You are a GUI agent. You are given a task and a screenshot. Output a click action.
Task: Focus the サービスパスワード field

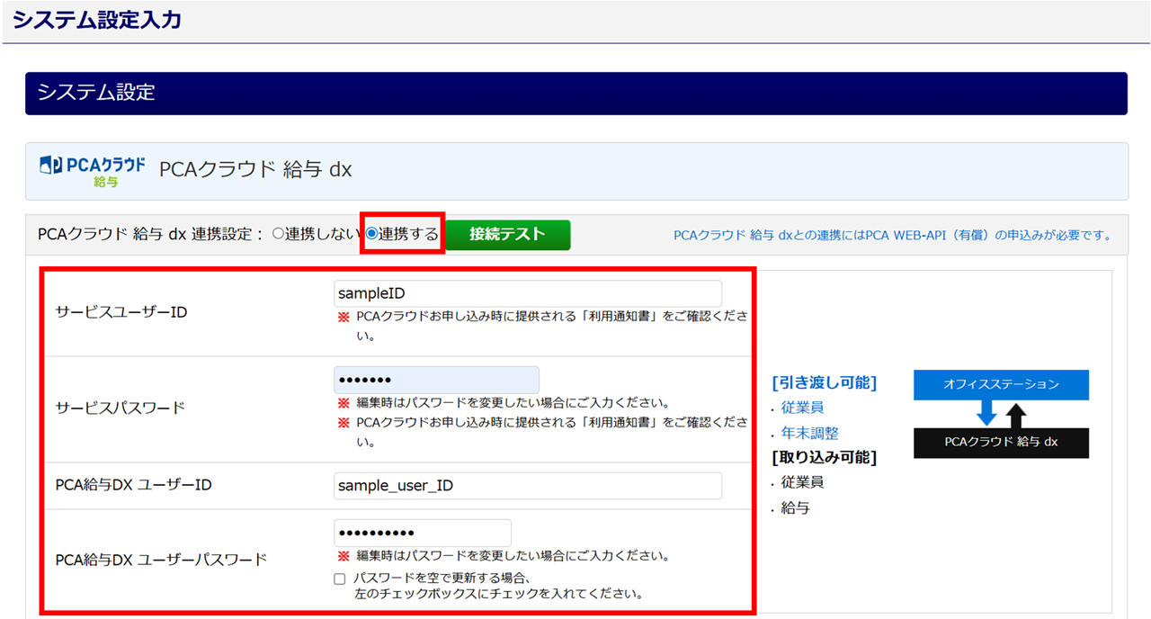(436, 380)
